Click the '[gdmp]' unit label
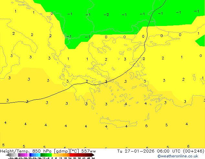The image size is (205, 159). point(62,151)
